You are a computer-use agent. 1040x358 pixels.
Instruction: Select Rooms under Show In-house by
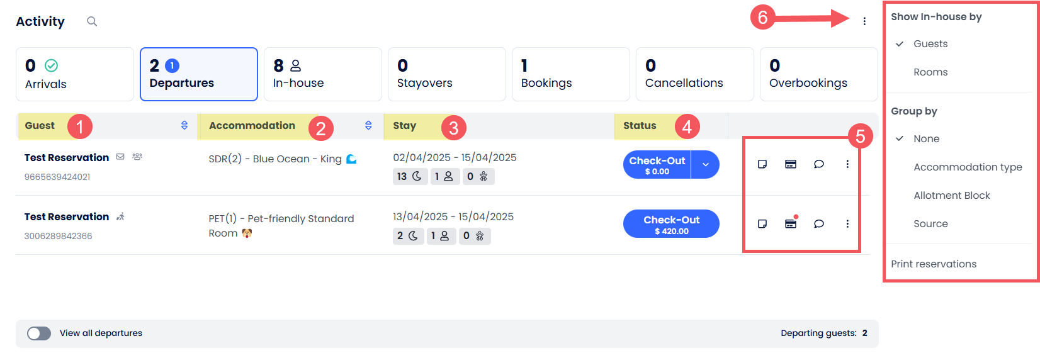930,72
